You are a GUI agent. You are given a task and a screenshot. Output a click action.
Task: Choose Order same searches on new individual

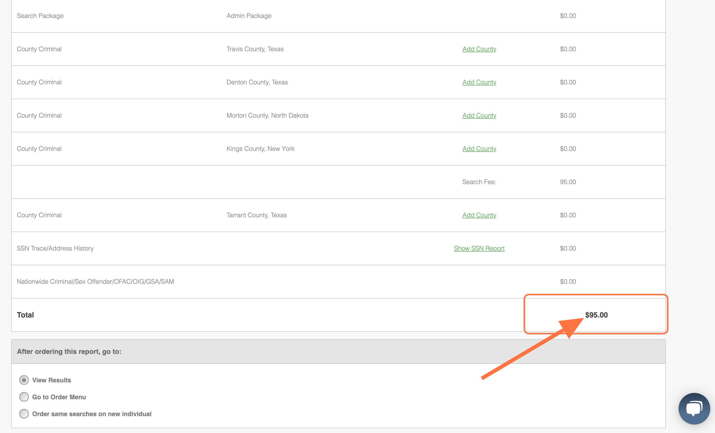[x=24, y=413]
